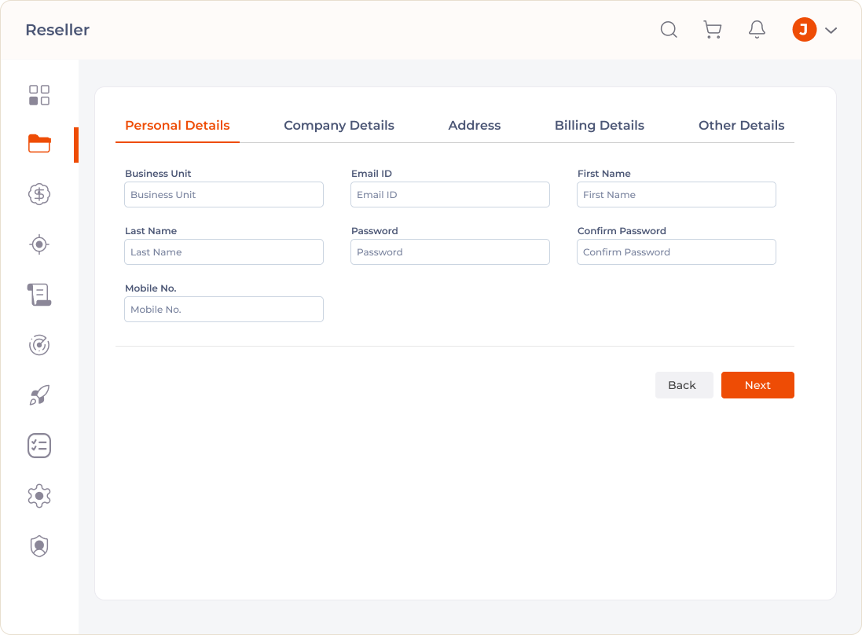The image size is (862, 635).
Task: Click the "Password" field label
Action: point(374,231)
